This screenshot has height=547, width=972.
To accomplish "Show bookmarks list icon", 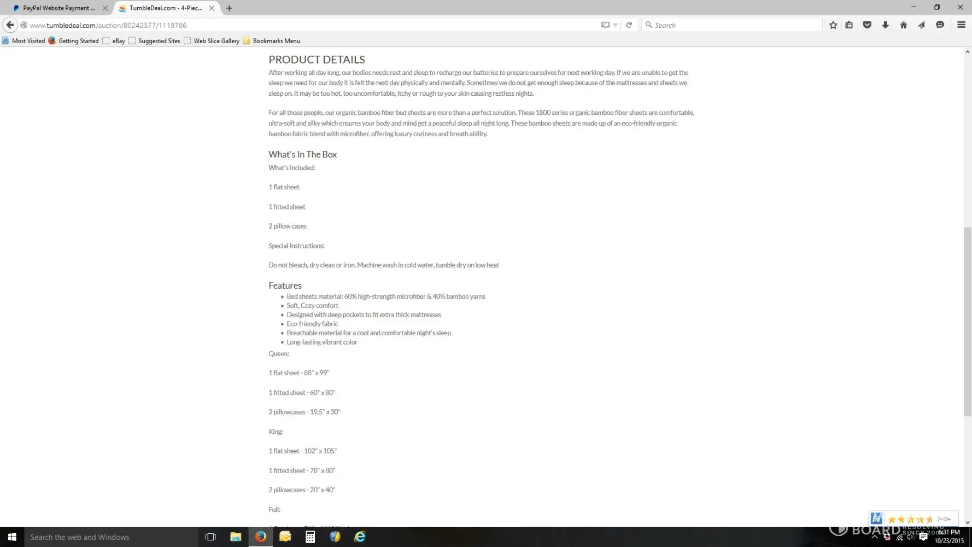I will coord(849,25).
